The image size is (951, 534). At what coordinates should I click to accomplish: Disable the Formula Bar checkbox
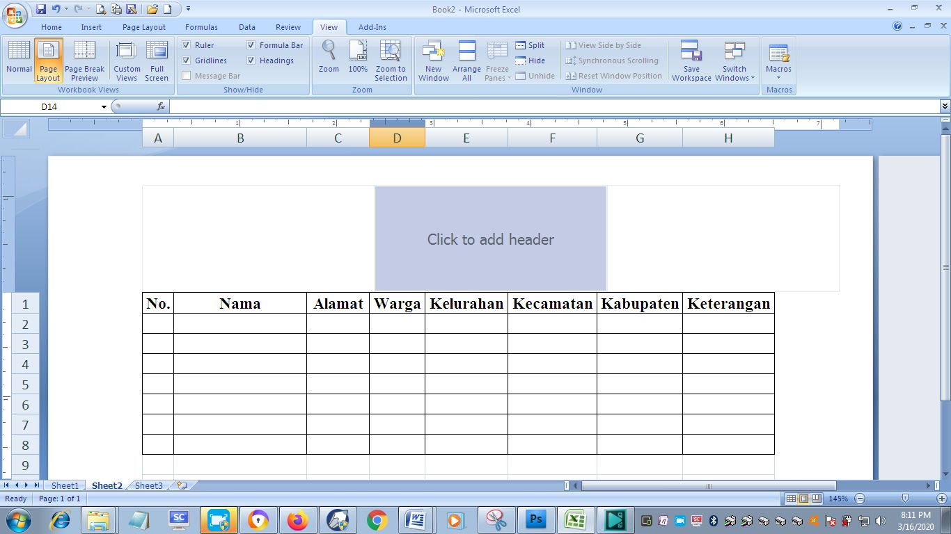point(251,44)
